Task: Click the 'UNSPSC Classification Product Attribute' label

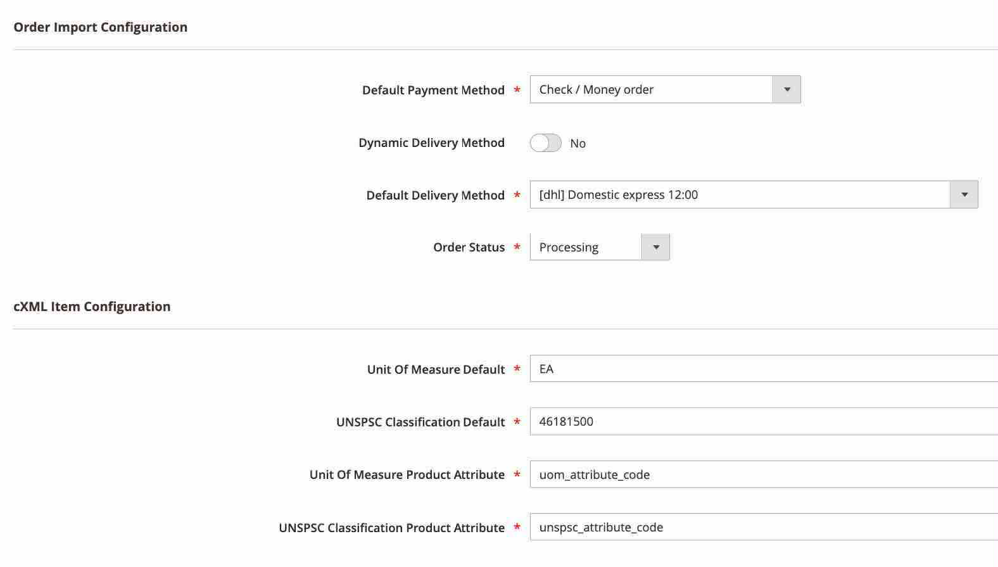Action: pyautogui.click(x=391, y=528)
